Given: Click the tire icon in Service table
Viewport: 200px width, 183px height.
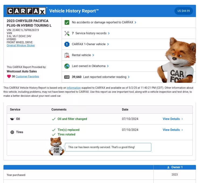Looking at the screenshot, I should [x=12, y=132].
